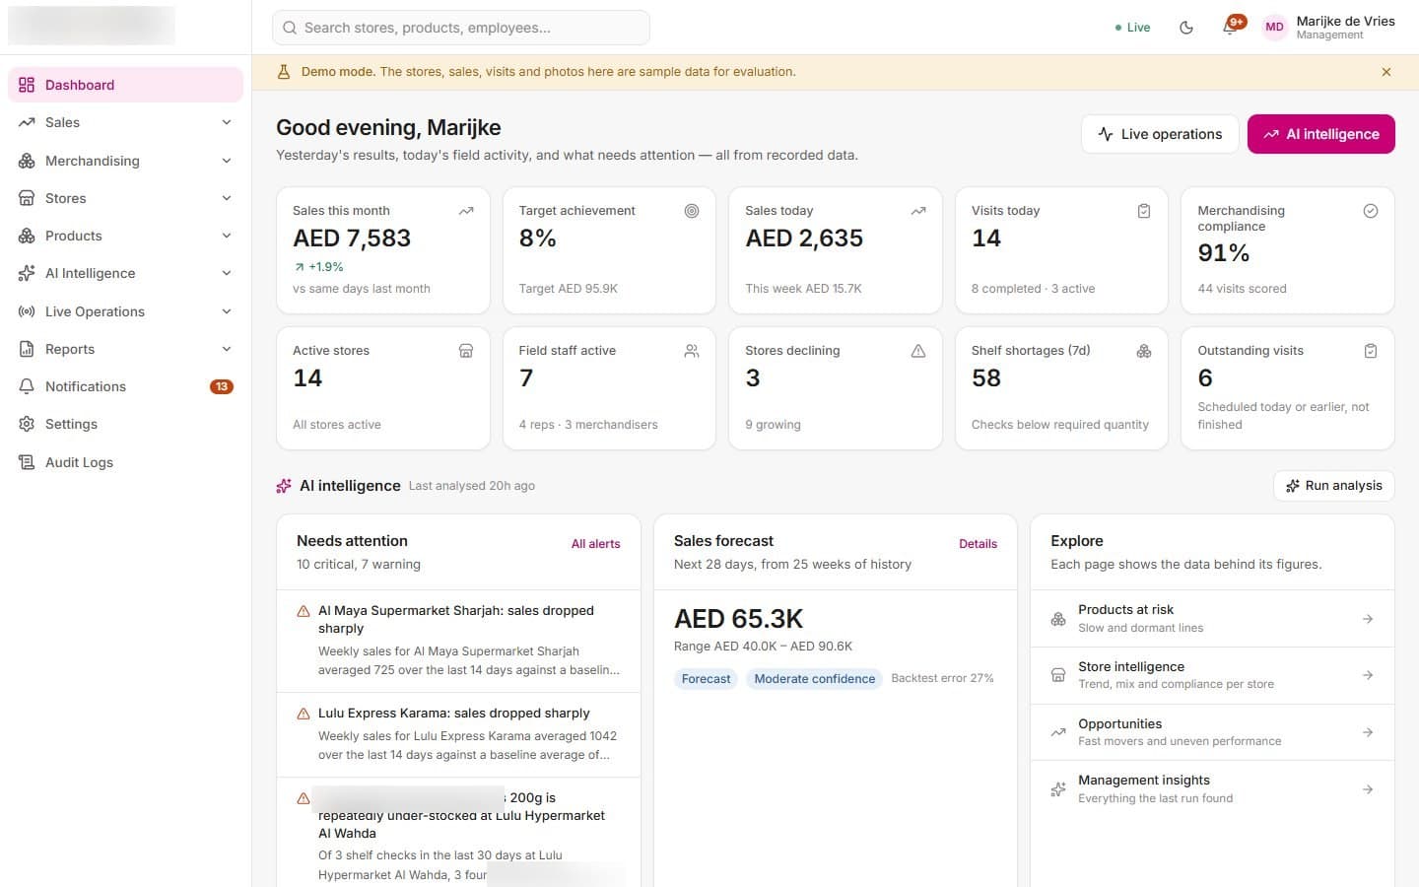Screen dimensions: 1419x887
Task: Open Management insights explore row
Action: [x=1212, y=789]
